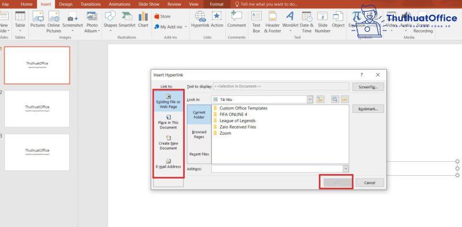
Task: Switch to the Home tab
Action: click(x=27, y=4)
